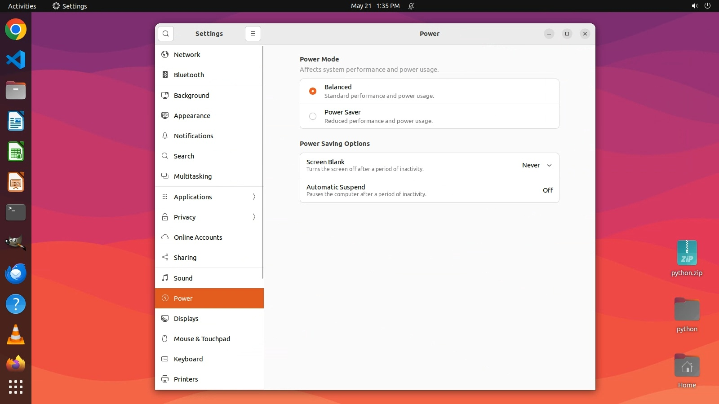
Task: Open the python.zip file on desktop
Action: click(x=687, y=253)
